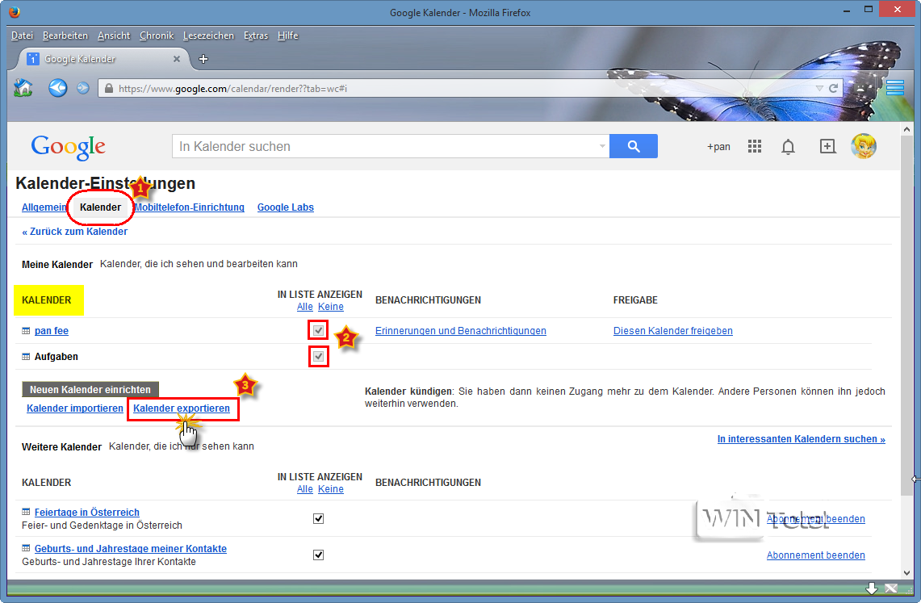Open a new tab with plus icon
Image resolution: width=921 pixels, height=603 pixels.
click(x=203, y=59)
